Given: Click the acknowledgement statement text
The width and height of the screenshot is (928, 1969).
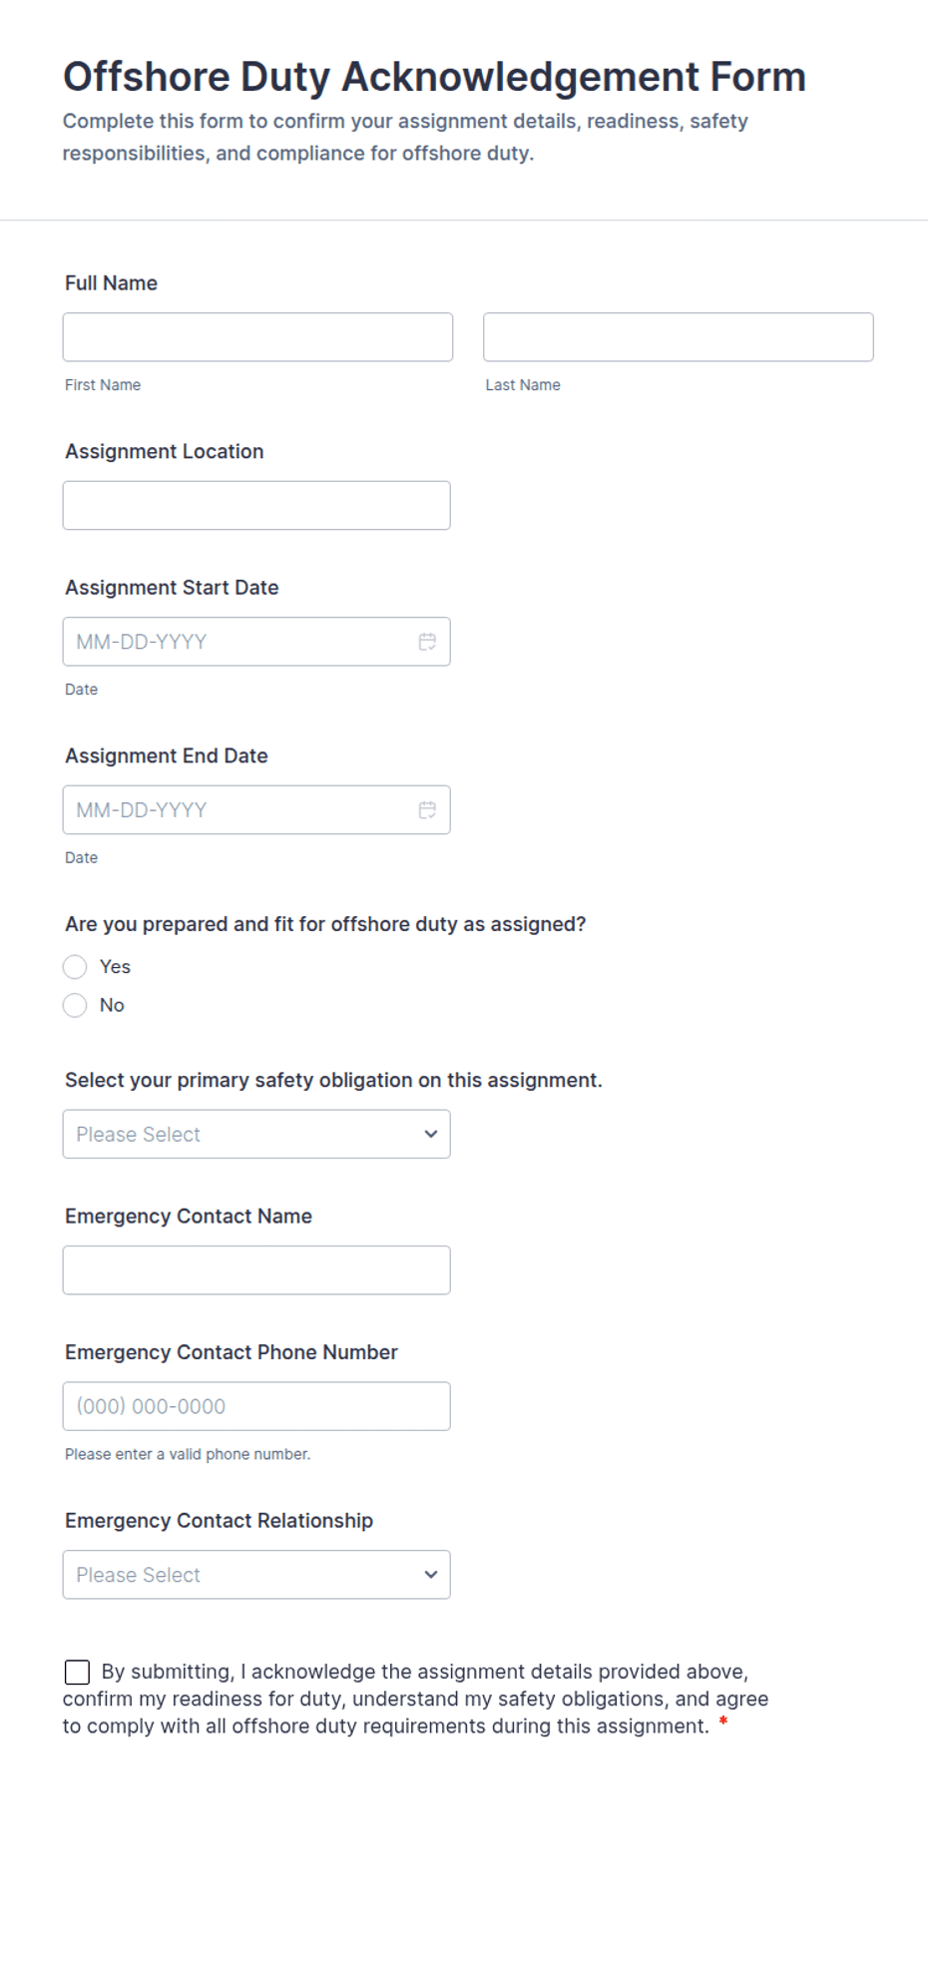Looking at the screenshot, I should pyautogui.click(x=415, y=1700).
